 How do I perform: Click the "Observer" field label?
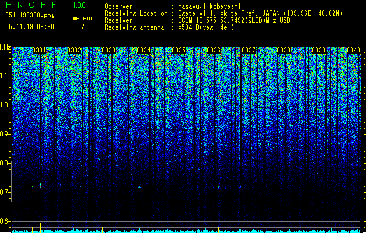[x=118, y=6]
